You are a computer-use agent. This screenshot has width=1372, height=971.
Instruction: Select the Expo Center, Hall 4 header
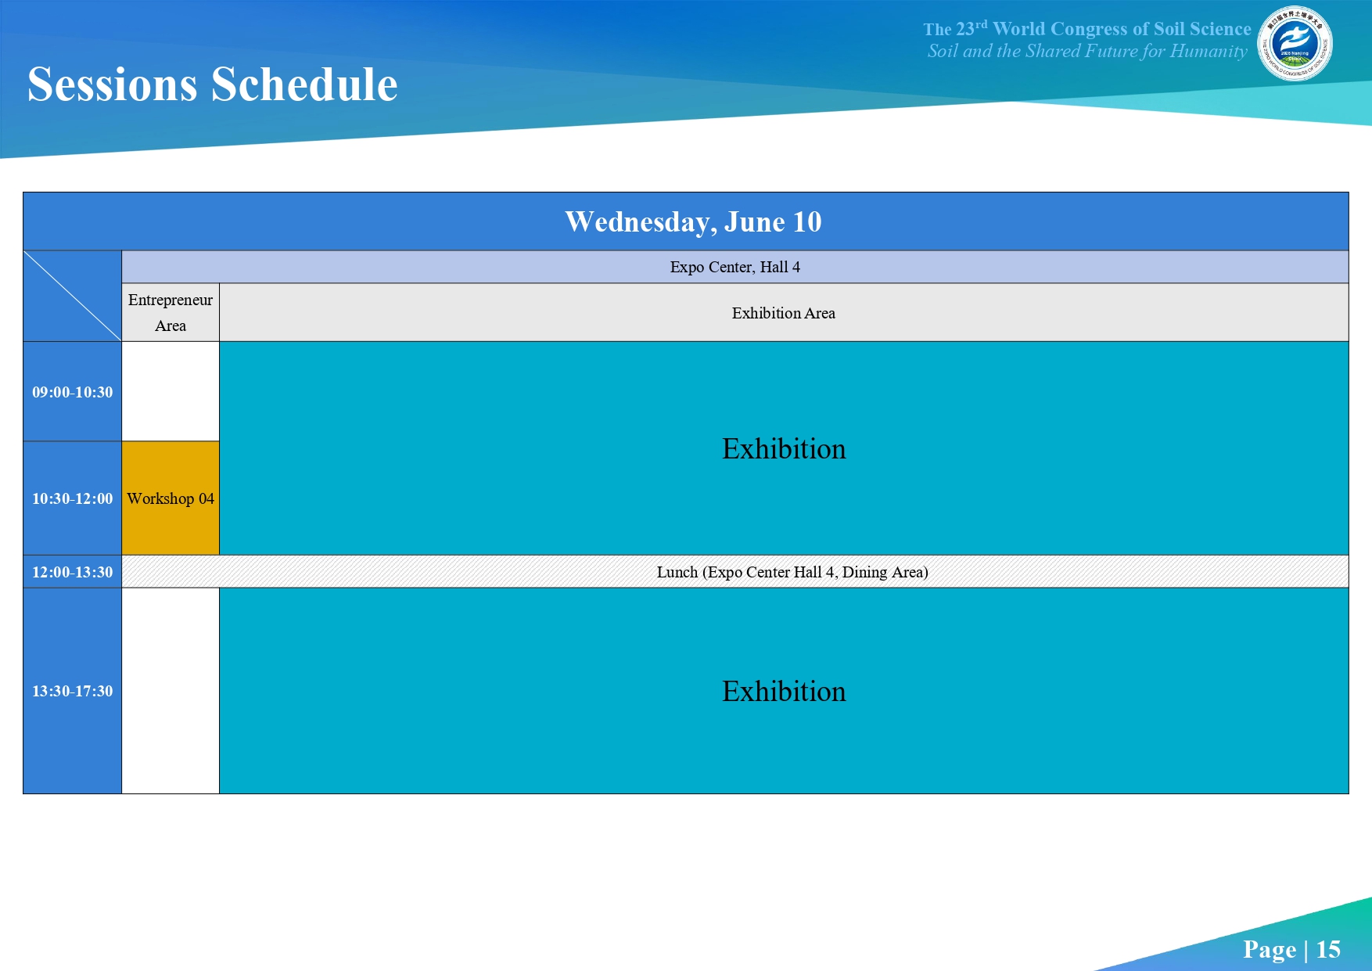tap(735, 267)
